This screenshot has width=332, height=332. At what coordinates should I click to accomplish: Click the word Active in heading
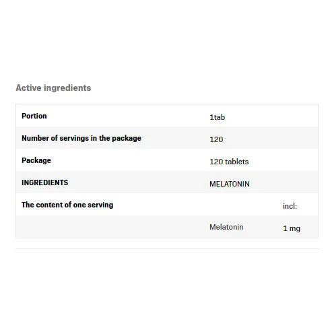(x=28, y=88)
